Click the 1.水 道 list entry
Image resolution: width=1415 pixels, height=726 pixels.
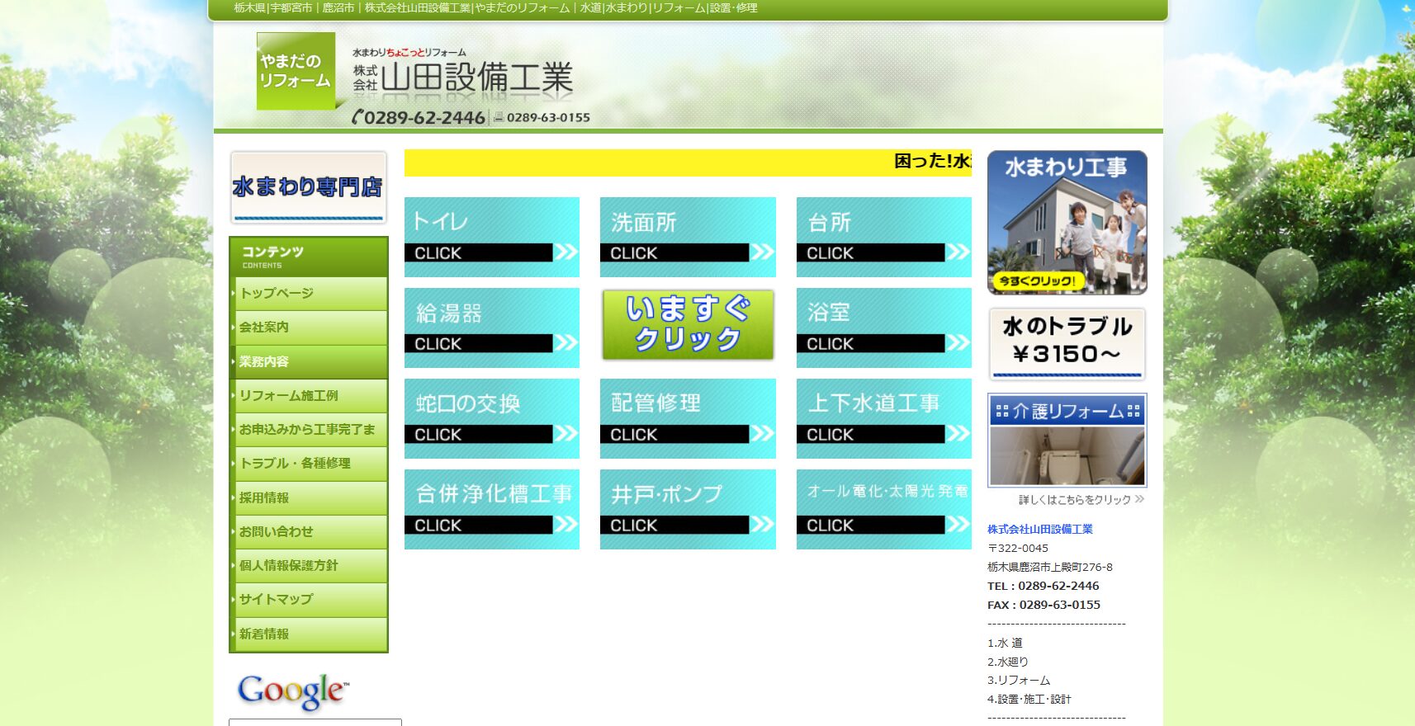pyautogui.click(x=1005, y=643)
